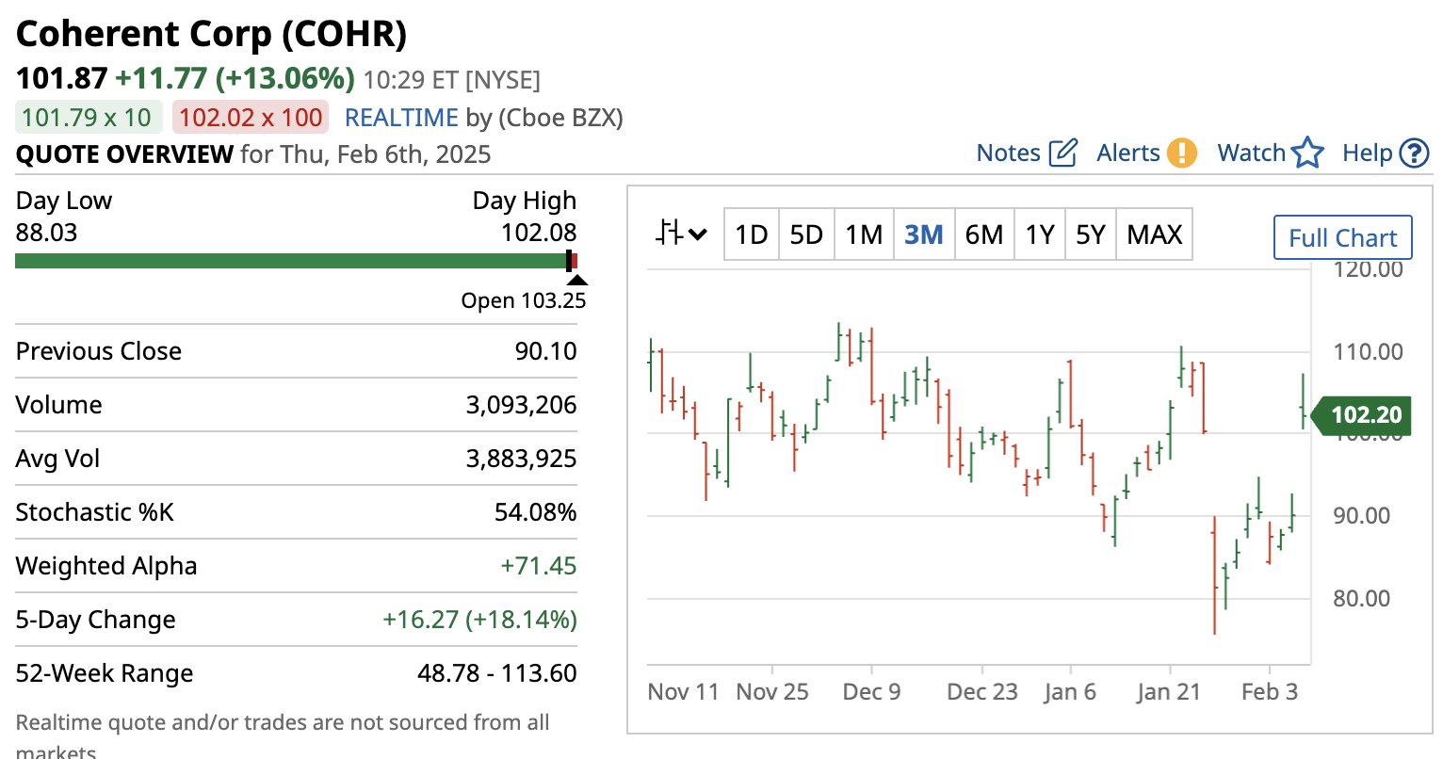1443x759 pixels.
Task: Click the day range bar marker
Action: coord(570,261)
